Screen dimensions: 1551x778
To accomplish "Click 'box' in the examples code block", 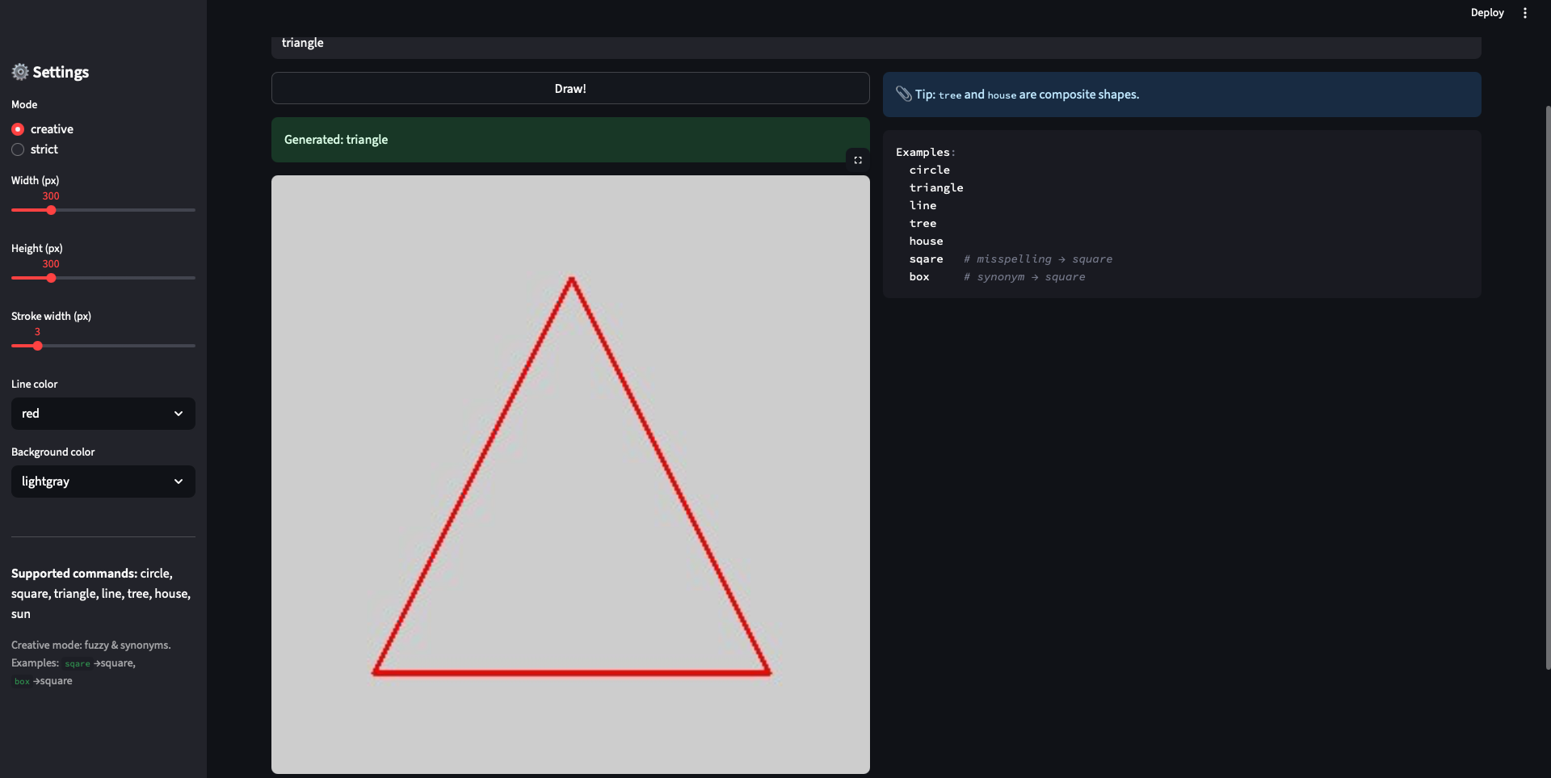I will [x=919, y=276].
